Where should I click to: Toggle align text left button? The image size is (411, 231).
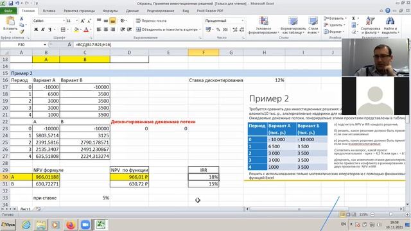tap(99, 30)
